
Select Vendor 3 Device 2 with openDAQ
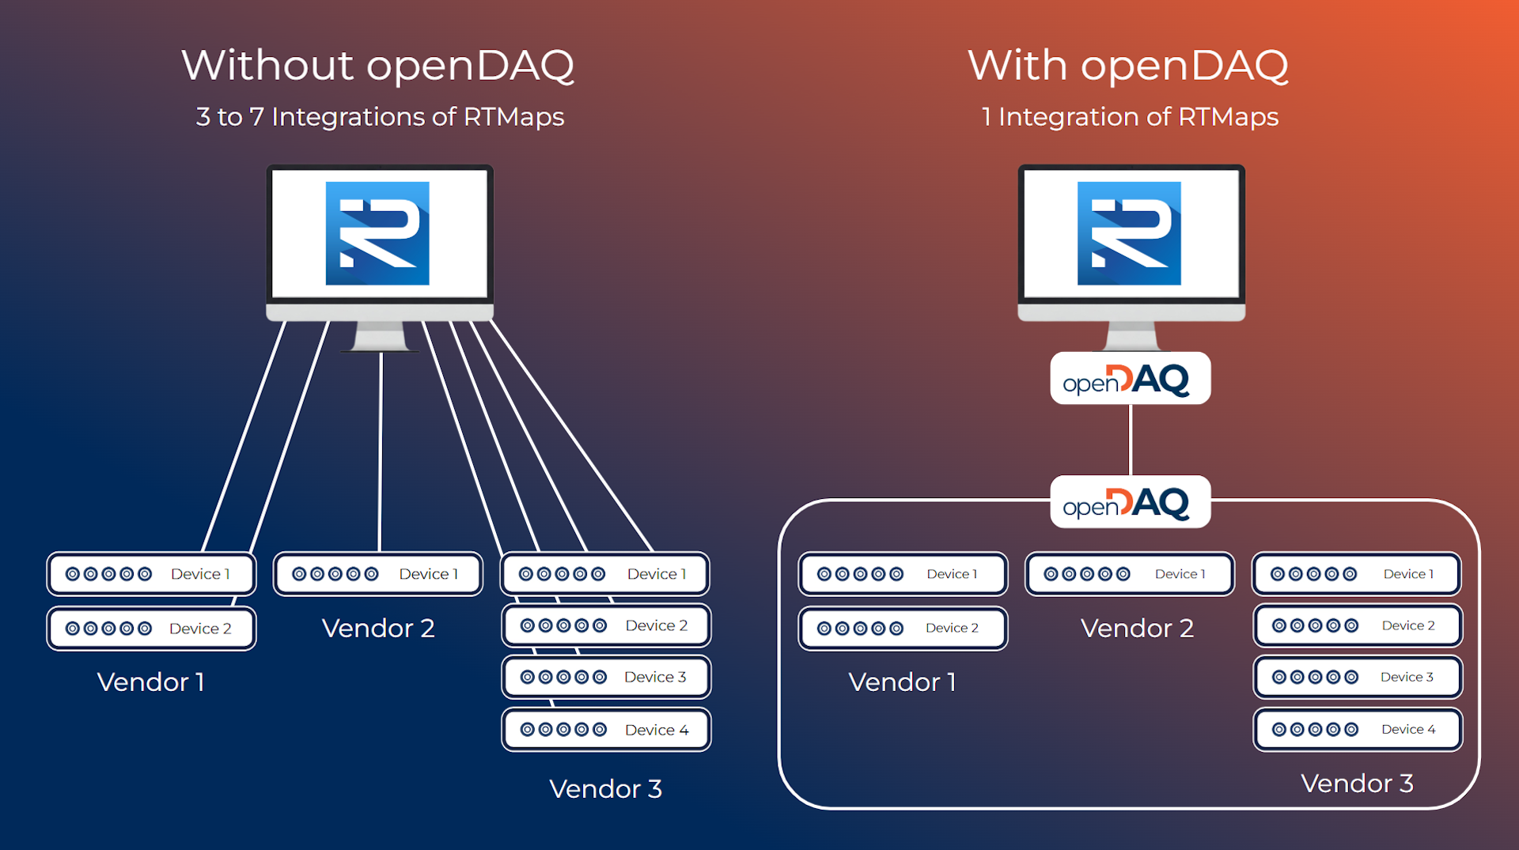(x=1358, y=625)
